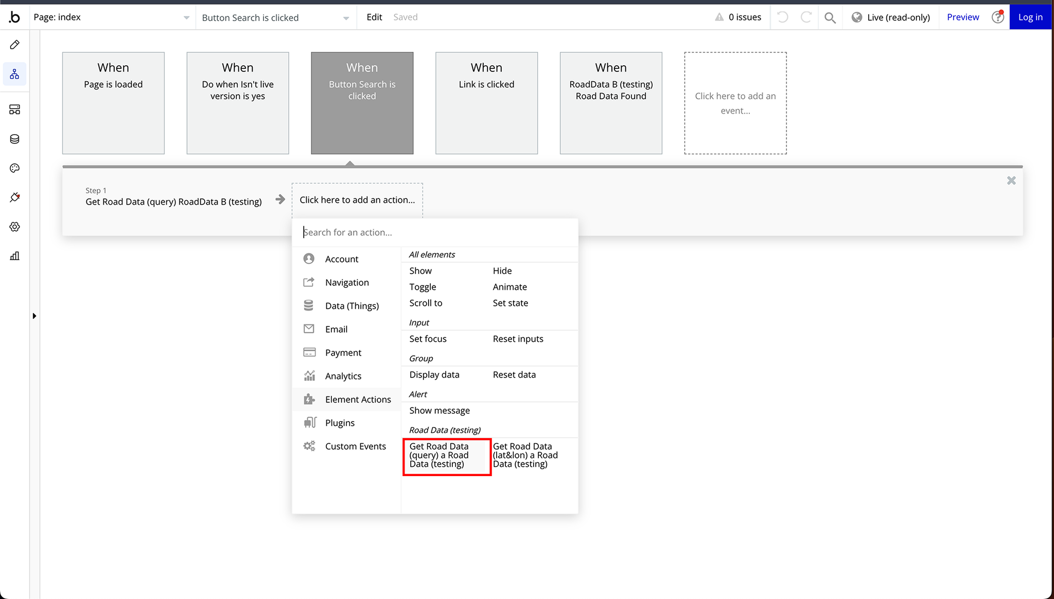The width and height of the screenshot is (1054, 599).
Task: Click the Search for an action input field
Action: (434, 231)
